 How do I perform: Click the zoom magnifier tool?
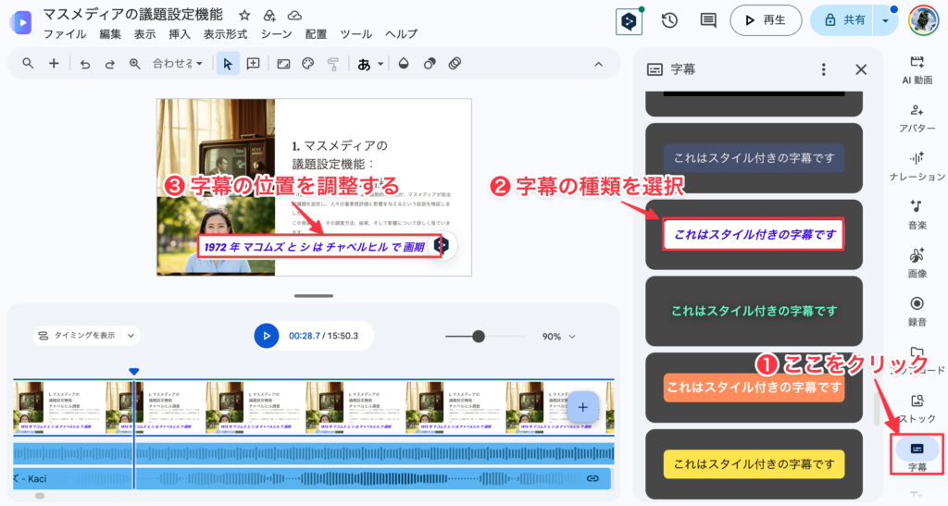135,64
